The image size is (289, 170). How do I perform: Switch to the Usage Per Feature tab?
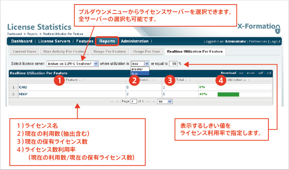click(110, 51)
